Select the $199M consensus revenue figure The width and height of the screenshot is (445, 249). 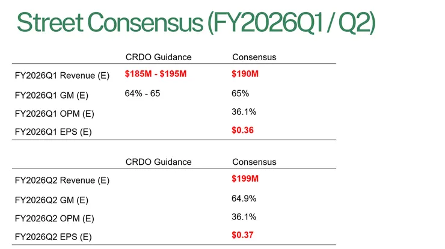click(245, 179)
